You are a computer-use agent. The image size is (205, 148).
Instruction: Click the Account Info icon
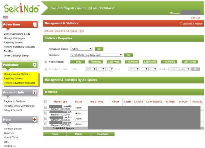35,92
